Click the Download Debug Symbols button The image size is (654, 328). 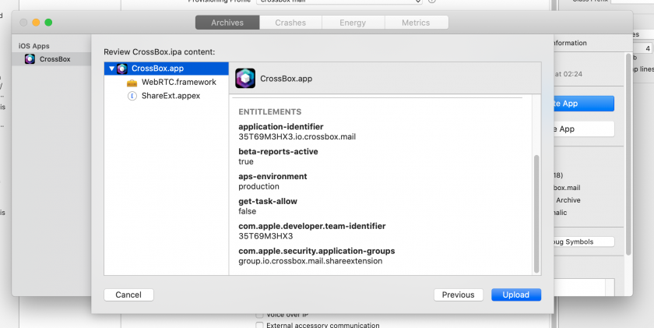coord(584,242)
